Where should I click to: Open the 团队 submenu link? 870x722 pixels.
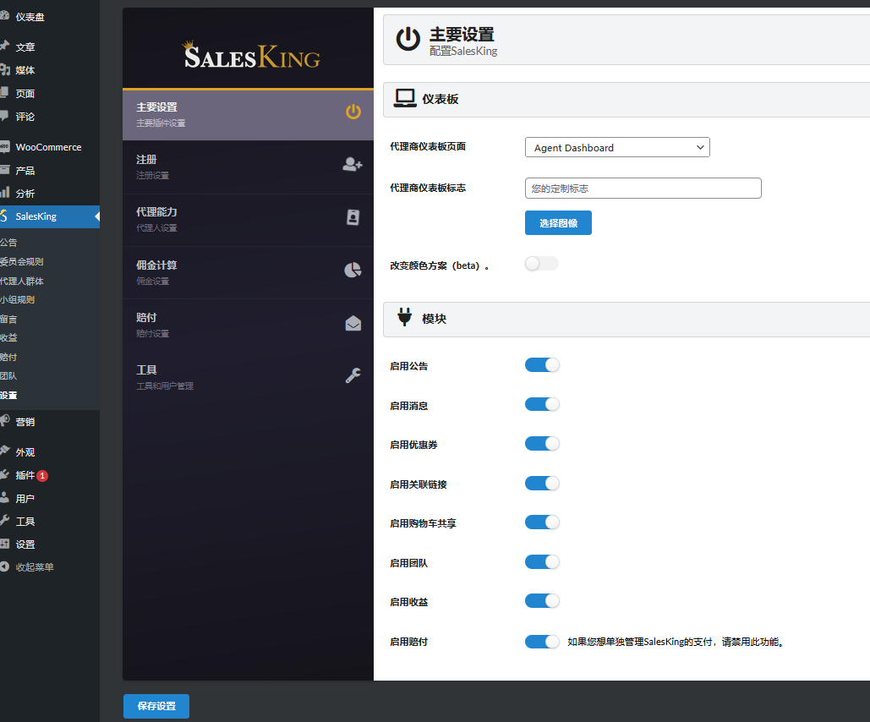8,375
